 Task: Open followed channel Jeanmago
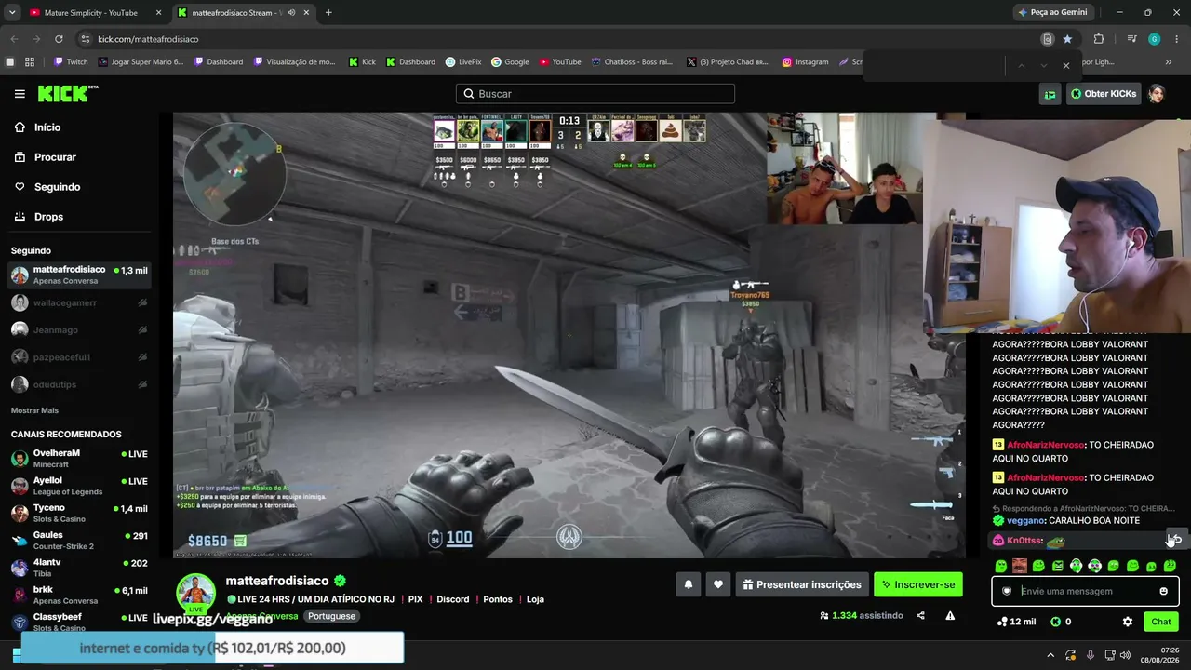click(x=79, y=330)
